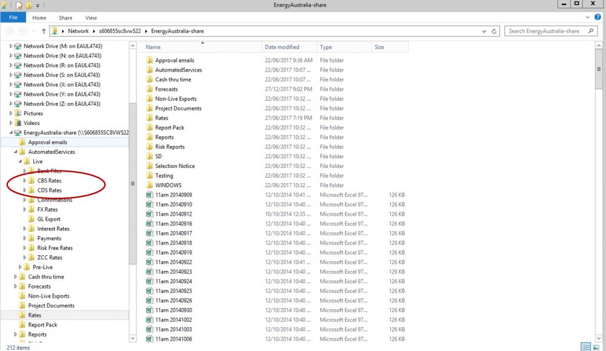
Task: Click the Back navigation arrow
Action: pyautogui.click(x=10, y=32)
